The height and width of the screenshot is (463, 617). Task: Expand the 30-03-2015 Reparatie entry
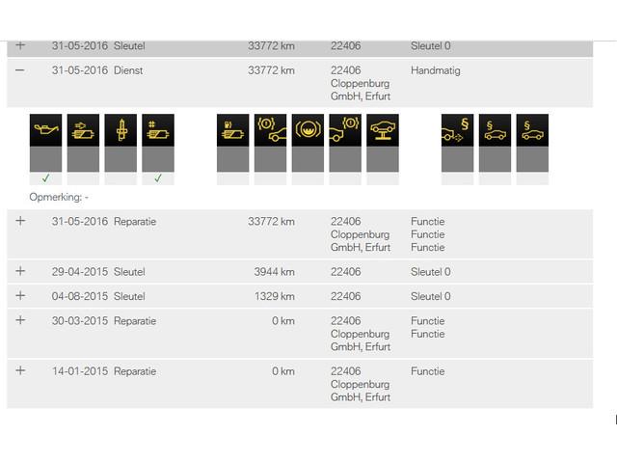20,320
